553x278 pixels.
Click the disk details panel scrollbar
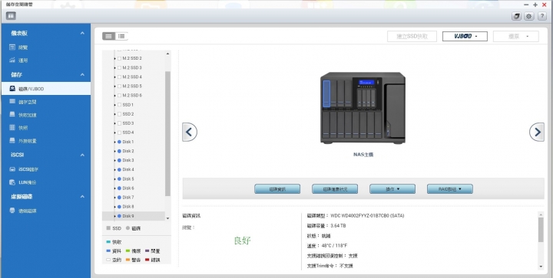(x=541, y=230)
